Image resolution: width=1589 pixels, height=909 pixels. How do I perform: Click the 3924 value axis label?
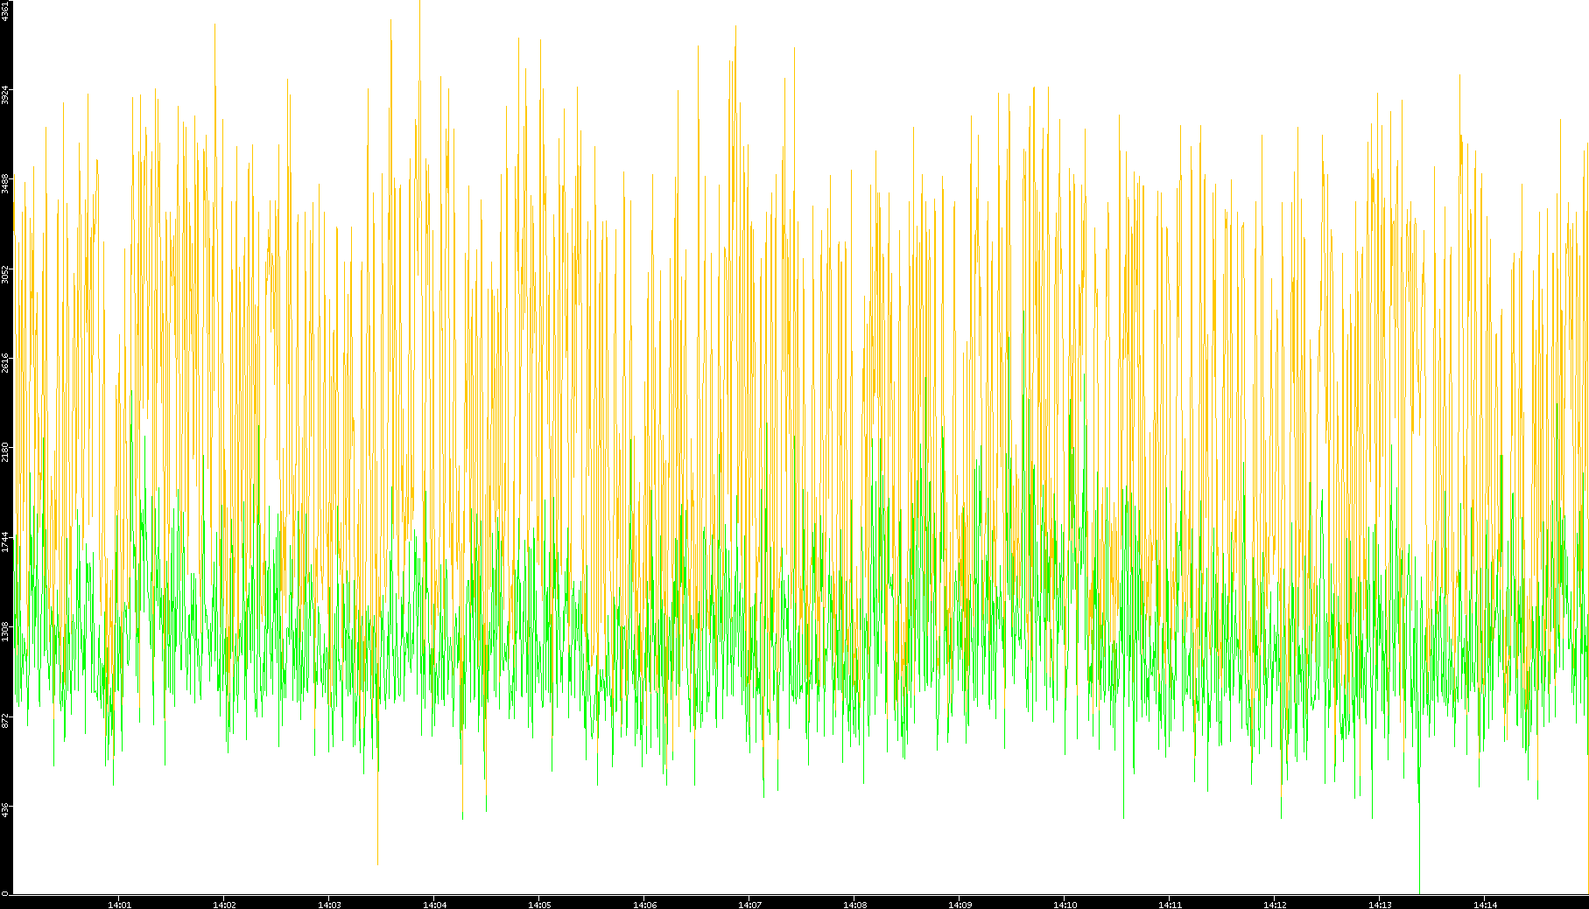click(5, 94)
